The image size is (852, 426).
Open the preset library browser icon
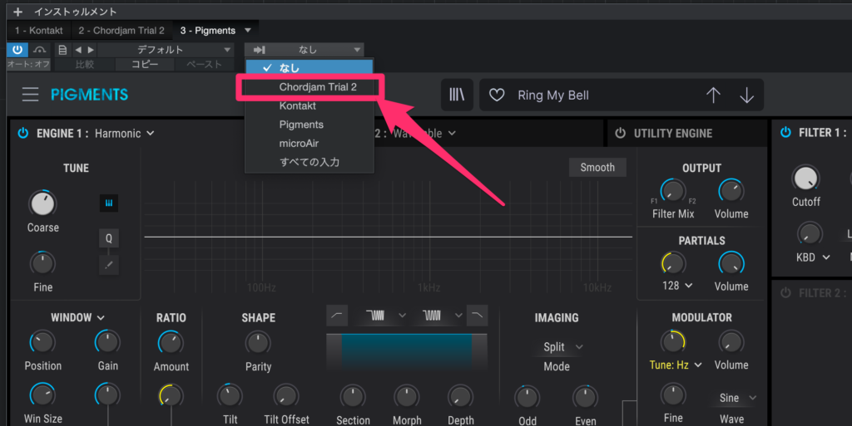click(458, 95)
